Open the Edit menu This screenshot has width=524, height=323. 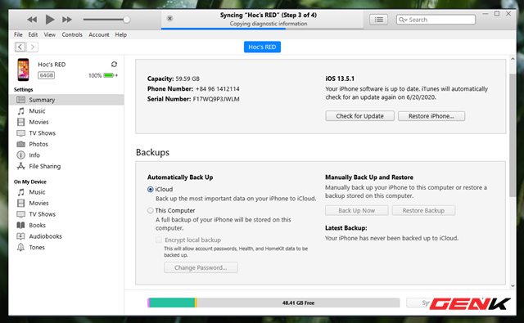pyautogui.click(x=33, y=34)
